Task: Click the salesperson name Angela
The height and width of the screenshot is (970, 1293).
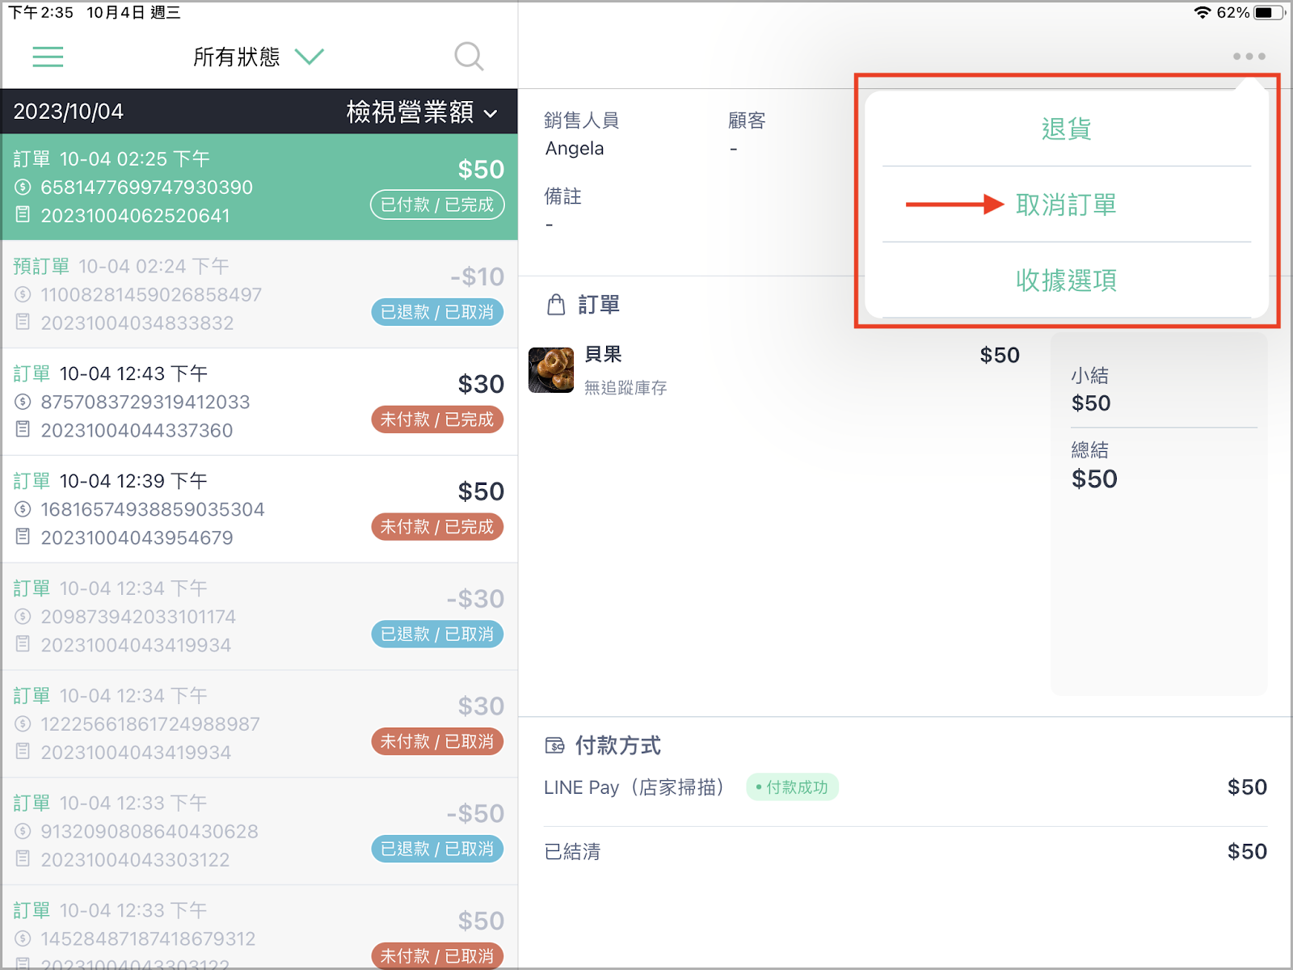Action: coord(575,149)
